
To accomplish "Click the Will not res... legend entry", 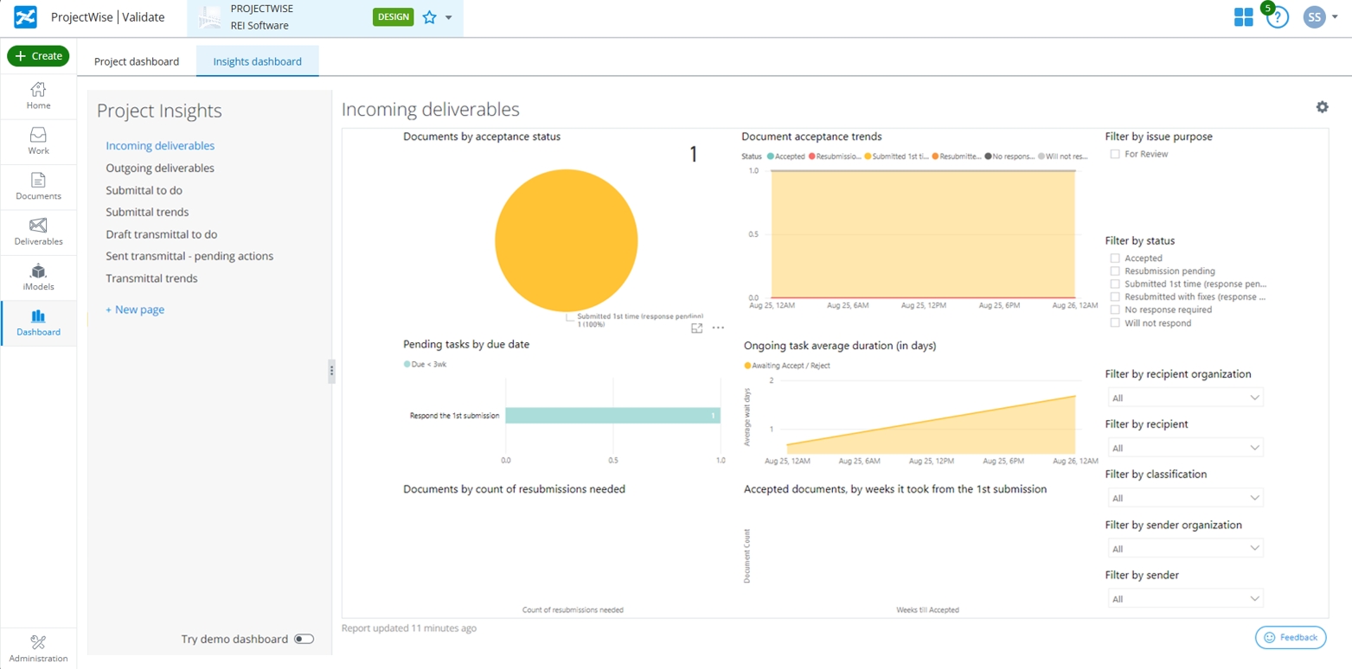I will (1062, 156).
